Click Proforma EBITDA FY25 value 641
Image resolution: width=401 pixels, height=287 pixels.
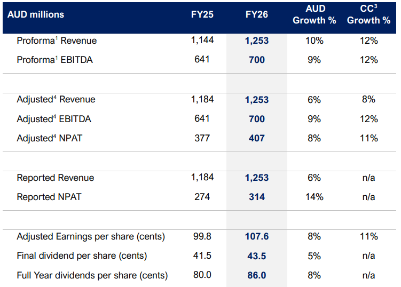pyautogui.click(x=202, y=59)
